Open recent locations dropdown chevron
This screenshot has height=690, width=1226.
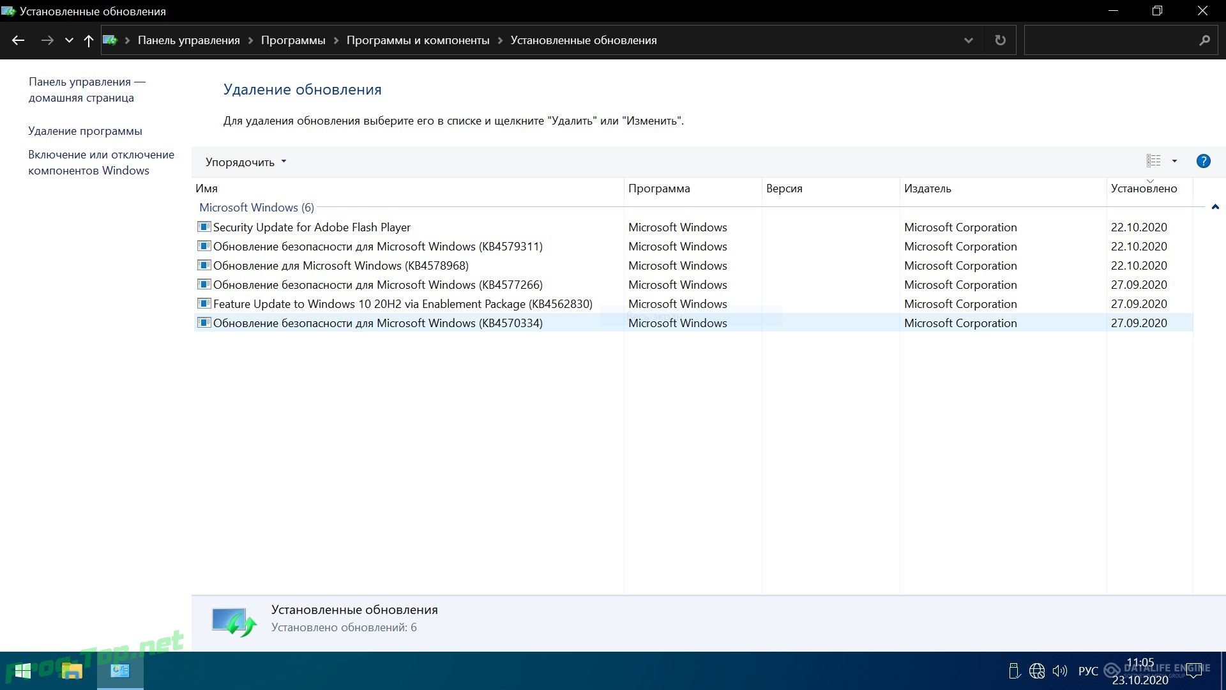tap(69, 40)
